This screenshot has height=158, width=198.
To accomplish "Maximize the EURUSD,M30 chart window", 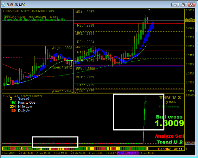I will (183, 5).
